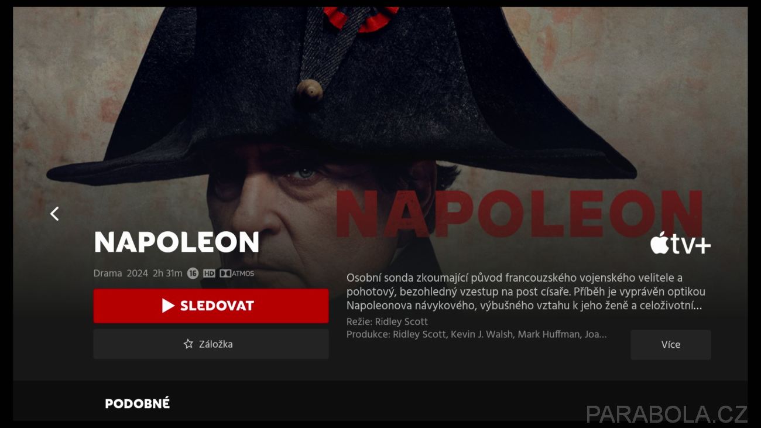Click the age rating 16 badge
The width and height of the screenshot is (761, 428).
click(x=193, y=273)
